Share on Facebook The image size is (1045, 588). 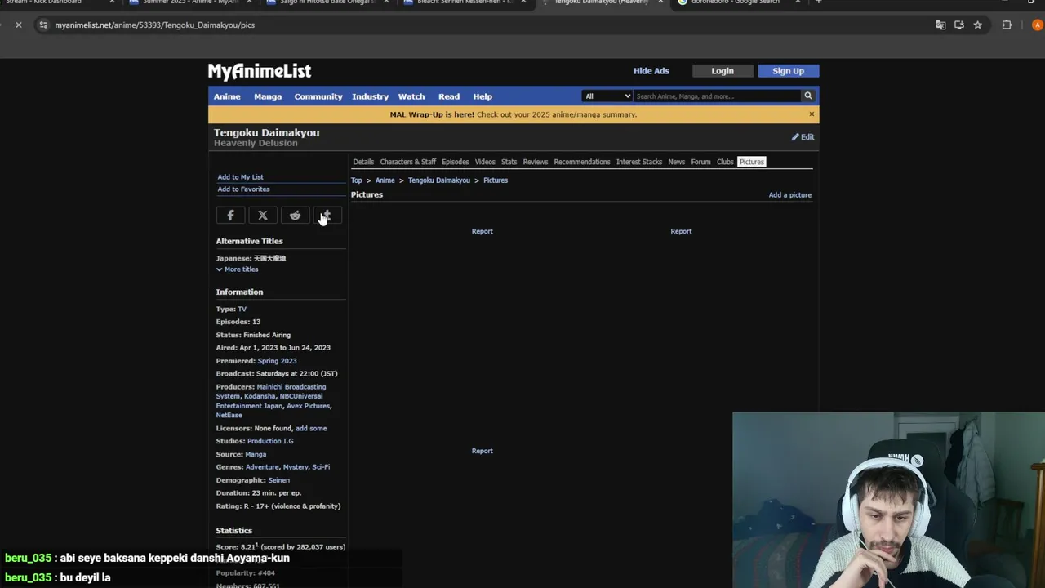[x=230, y=216]
